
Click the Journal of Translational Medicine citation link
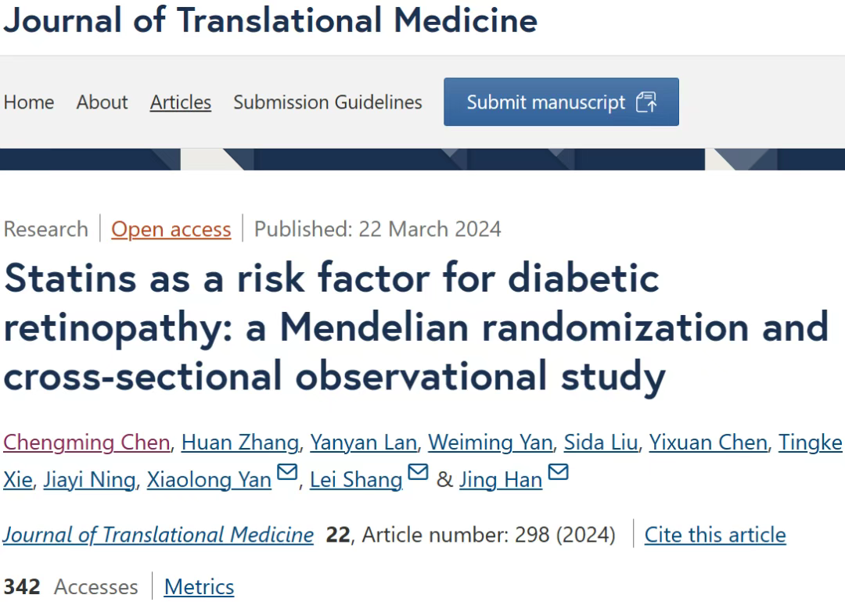point(158,535)
